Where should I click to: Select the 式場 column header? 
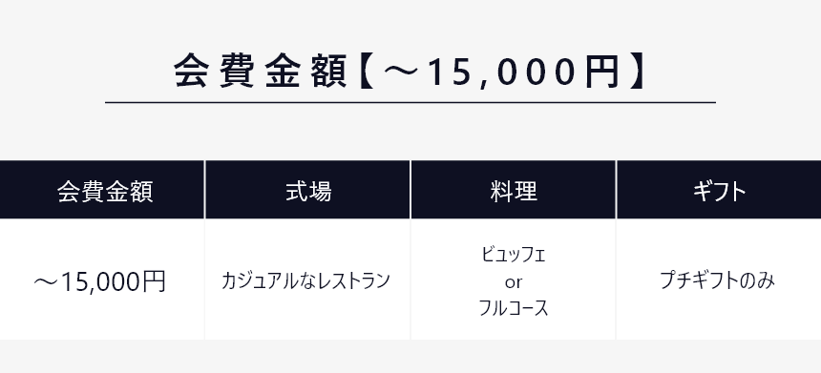307,190
